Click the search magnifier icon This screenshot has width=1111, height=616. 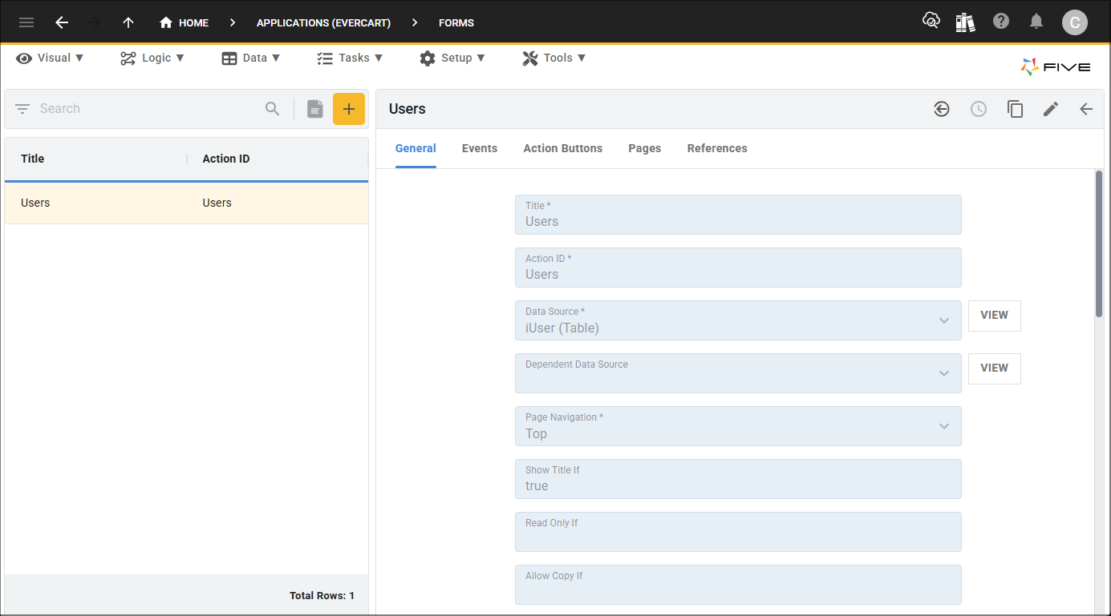273,109
